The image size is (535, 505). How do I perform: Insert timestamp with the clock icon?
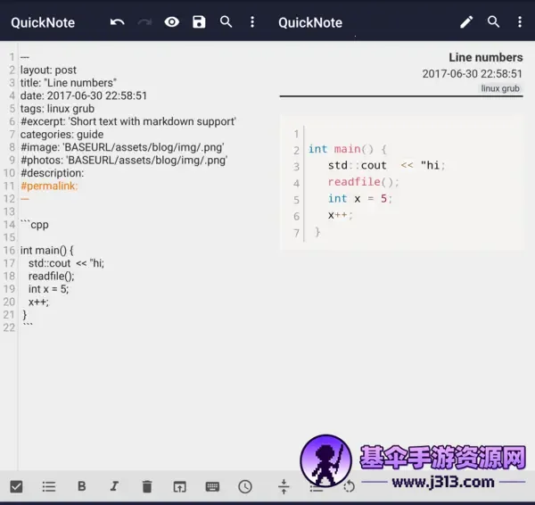(245, 486)
